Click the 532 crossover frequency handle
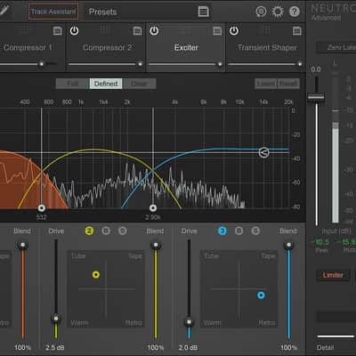The width and height of the screenshot is (356, 356). click(x=42, y=207)
